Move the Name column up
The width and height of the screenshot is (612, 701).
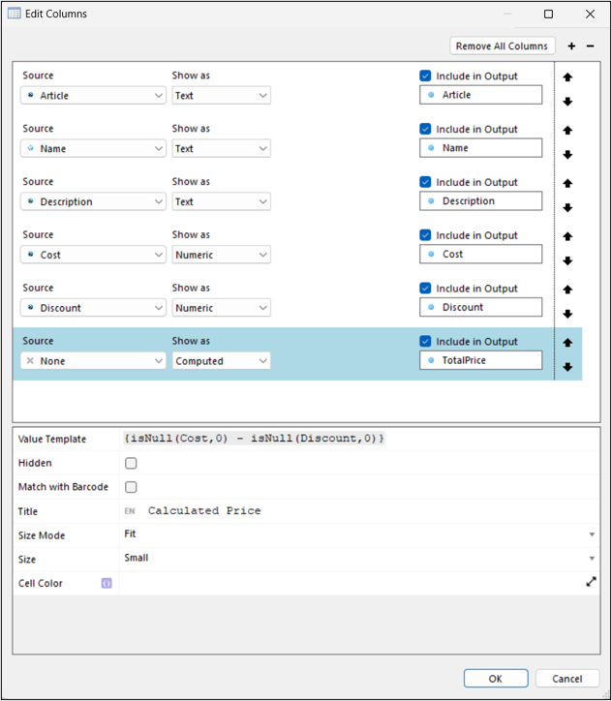point(567,130)
